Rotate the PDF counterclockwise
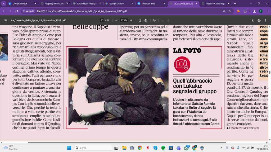This screenshot has height=152, width=271. (146, 20)
